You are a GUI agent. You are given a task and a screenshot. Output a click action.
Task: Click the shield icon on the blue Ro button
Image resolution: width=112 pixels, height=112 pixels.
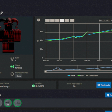click(108, 95)
